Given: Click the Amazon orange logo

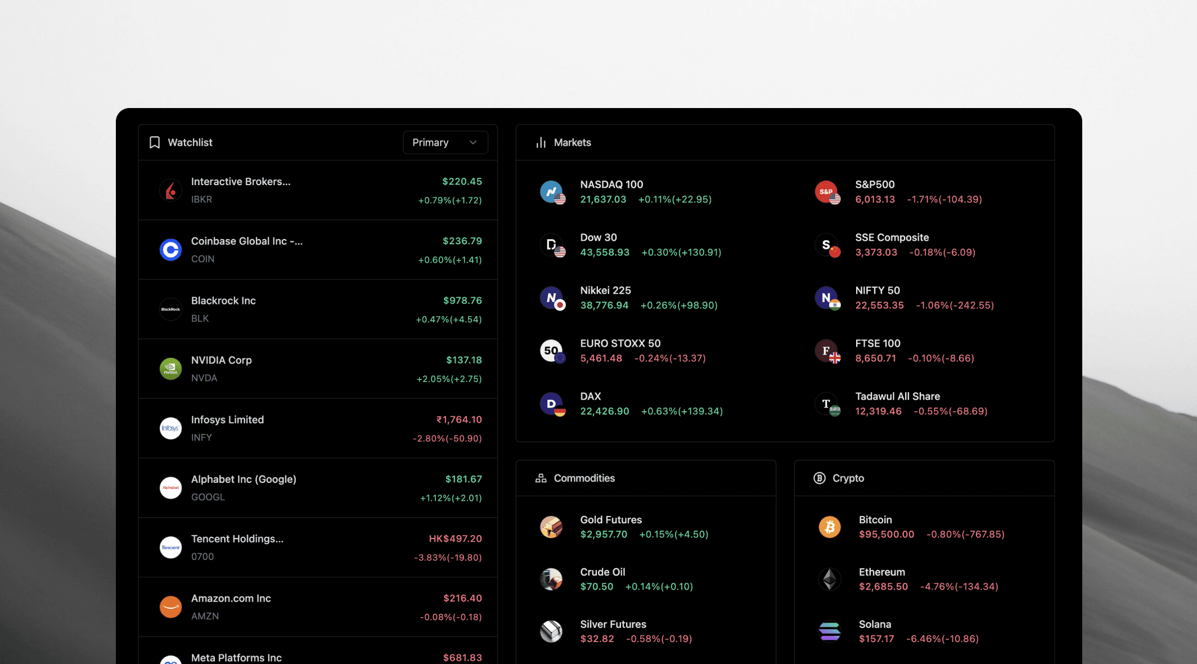Looking at the screenshot, I should click(x=170, y=607).
